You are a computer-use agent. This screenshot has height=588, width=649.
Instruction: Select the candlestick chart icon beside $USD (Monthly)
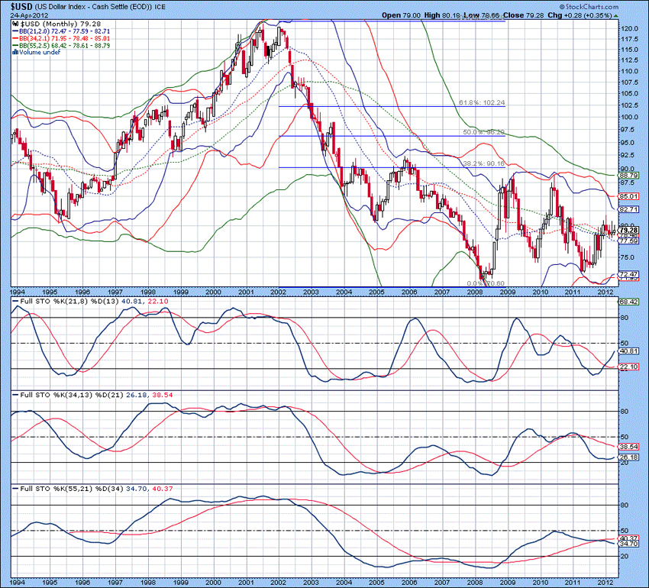click(x=14, y=24)
